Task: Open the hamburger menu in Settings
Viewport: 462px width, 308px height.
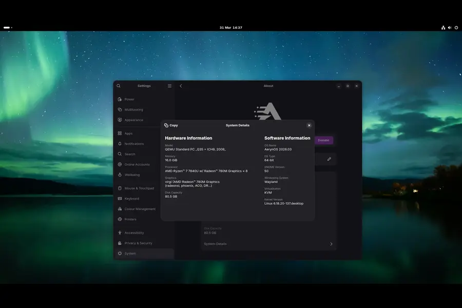Action: point(169,86)
